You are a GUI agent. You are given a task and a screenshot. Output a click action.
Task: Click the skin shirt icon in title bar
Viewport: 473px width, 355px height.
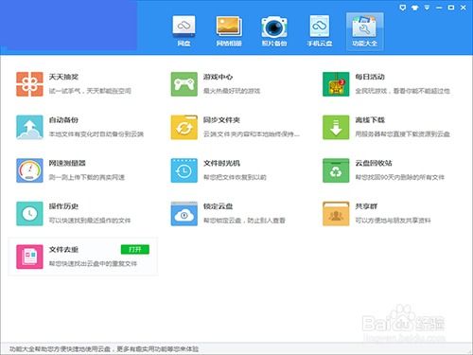pyautogui.click(x=414, y=8)
